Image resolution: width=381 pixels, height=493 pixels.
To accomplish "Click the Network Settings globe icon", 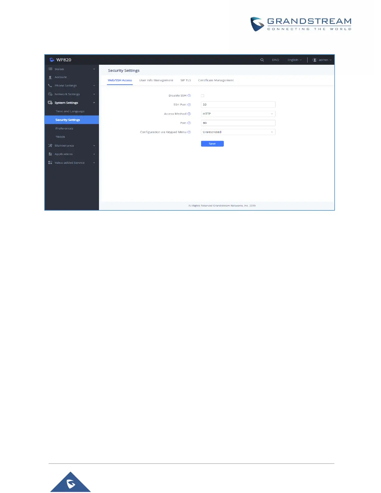I will pyautogui.click(x=50, y=94).
